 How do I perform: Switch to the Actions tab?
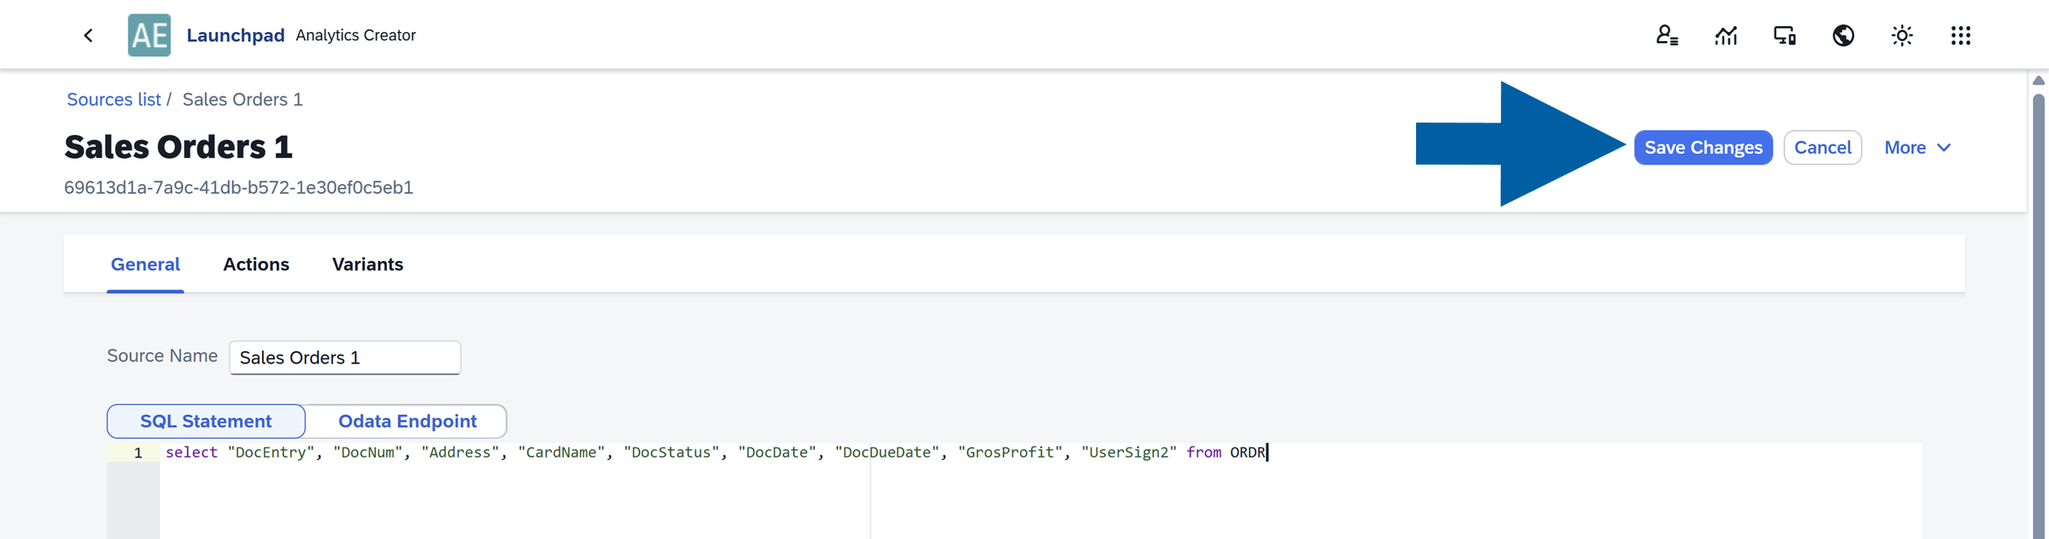coord(256,264)
